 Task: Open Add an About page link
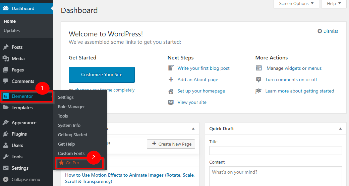click(x=198, y=79)
